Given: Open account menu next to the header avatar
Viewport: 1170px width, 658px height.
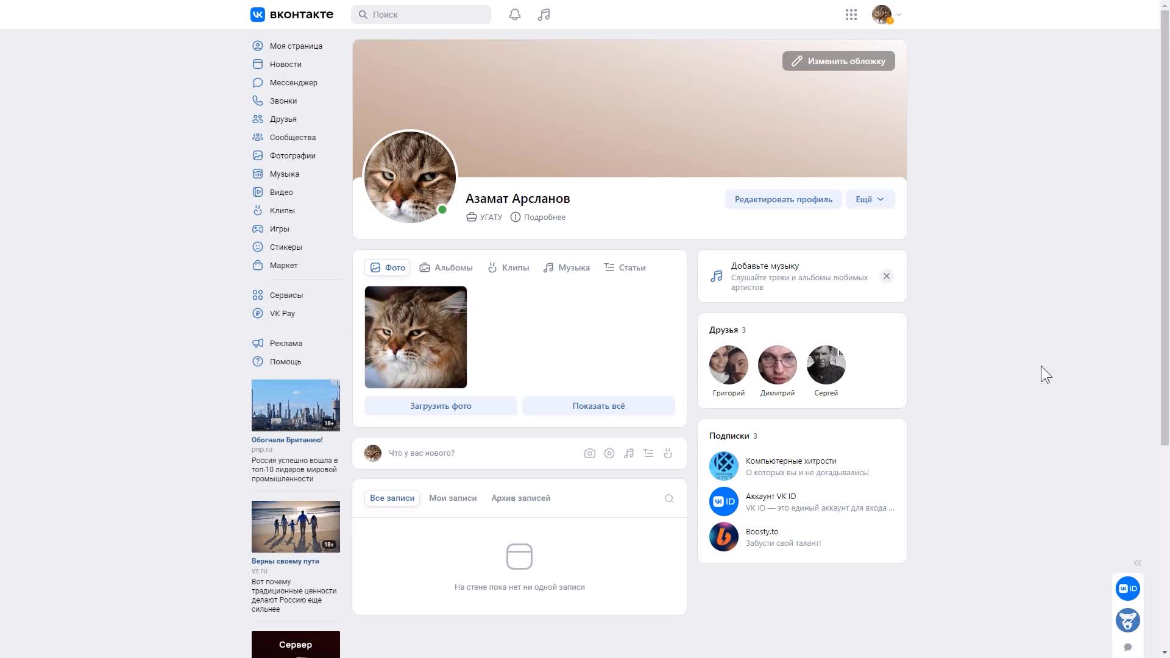Looking at the screenshot, I should (898, 15).
